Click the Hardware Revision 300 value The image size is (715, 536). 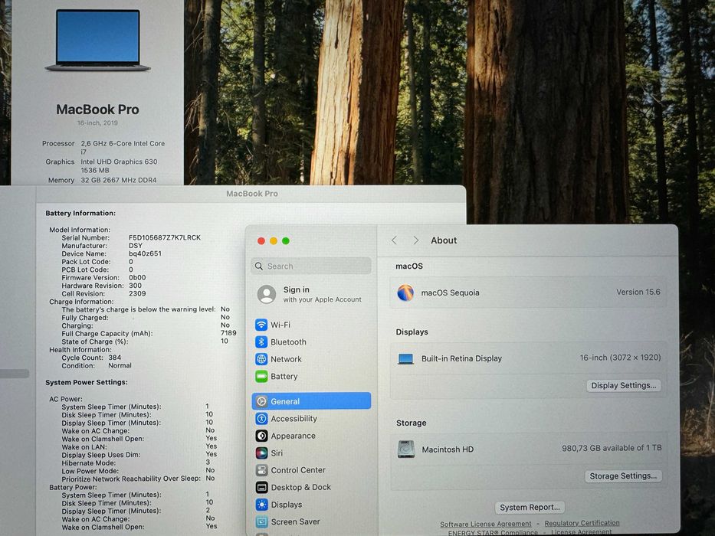pos(135,286)
